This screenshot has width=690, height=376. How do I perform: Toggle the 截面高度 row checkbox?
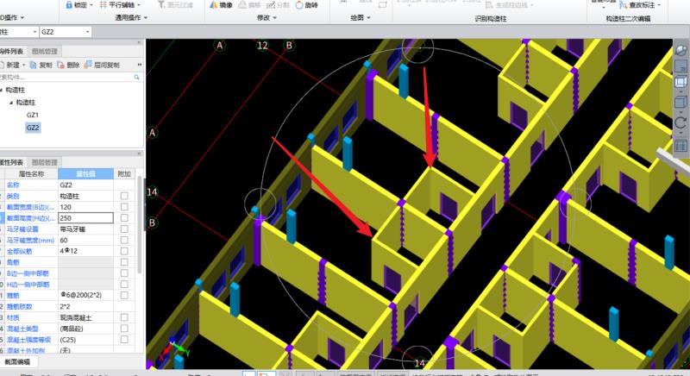[x=124, y=217]
